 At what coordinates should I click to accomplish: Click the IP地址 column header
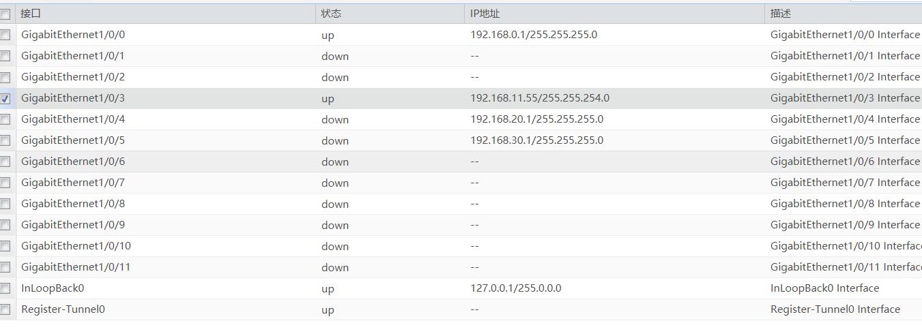click(x=485, y=14)
